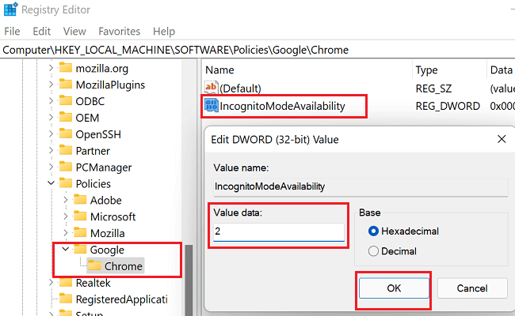Image resolution: width=515 pixels, height=316 pixels.
Task: Select the mozilla.org folder icon
Action: point(66,68)
